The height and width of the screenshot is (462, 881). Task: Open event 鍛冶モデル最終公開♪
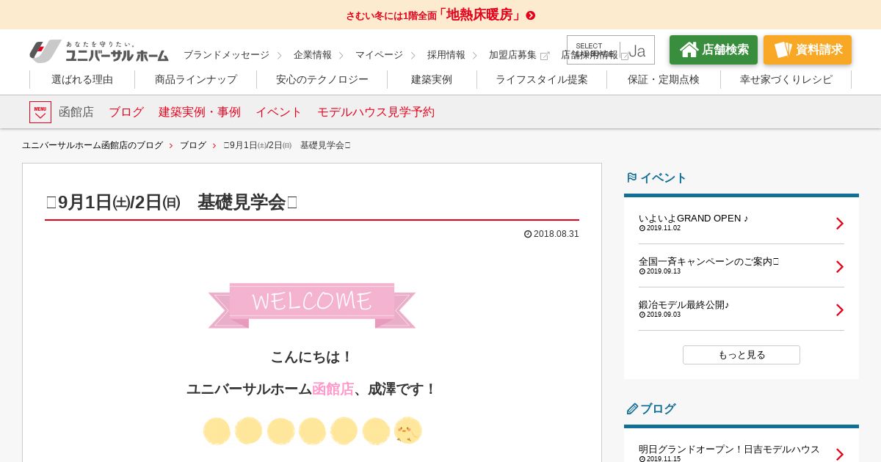coord(684,304)
